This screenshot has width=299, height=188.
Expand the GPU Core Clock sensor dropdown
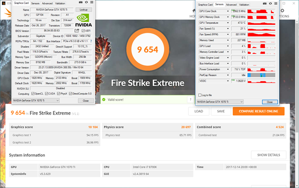[x=229, y=11]
